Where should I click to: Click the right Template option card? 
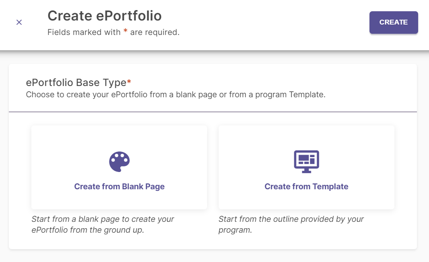pos(306,167)
